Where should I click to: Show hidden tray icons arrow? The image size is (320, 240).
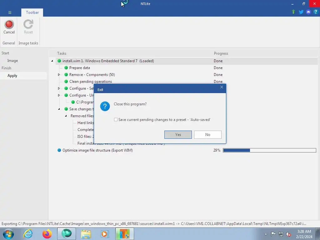[266, 234]
